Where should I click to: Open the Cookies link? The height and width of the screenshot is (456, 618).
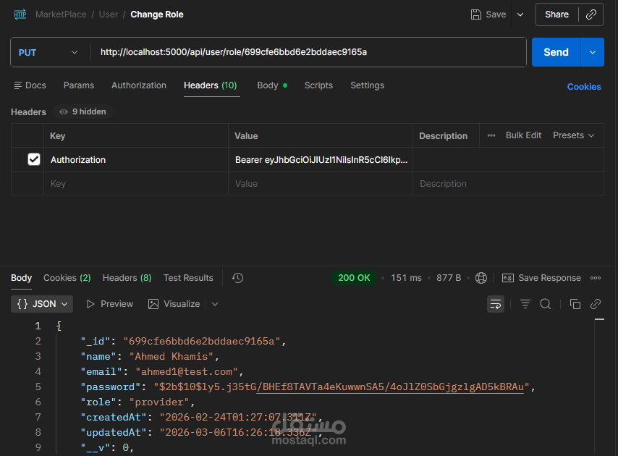tap(584, 87)
